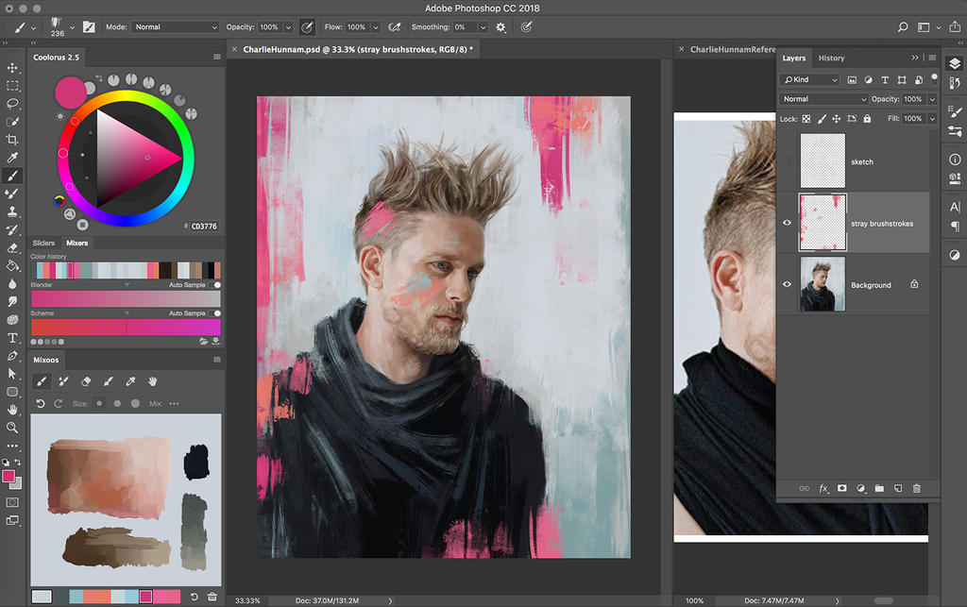
Task: Hide the stray brushstrokes layer
Action: click(x=788, y=224)
